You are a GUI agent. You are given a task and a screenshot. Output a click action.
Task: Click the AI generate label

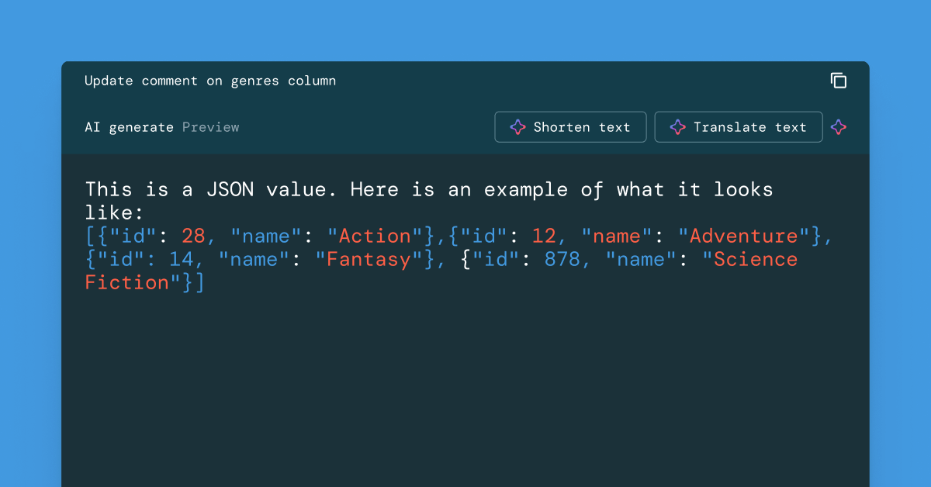pos(129,127)
